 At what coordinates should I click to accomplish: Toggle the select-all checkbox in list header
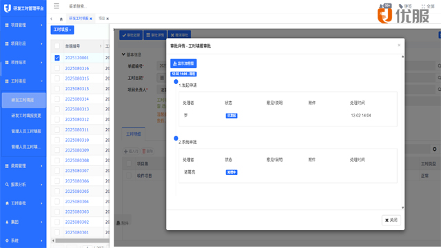pos(57,46)
